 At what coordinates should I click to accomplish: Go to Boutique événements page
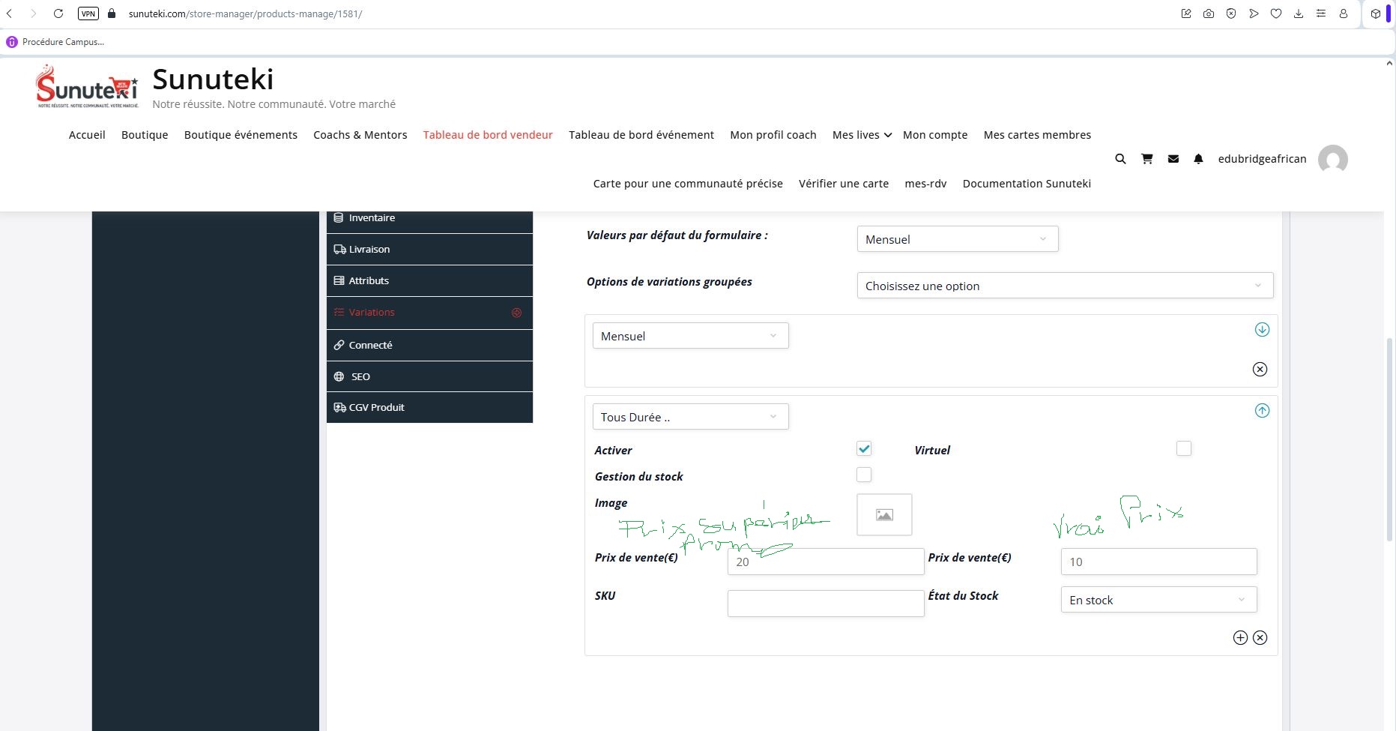tap(241, 135)
